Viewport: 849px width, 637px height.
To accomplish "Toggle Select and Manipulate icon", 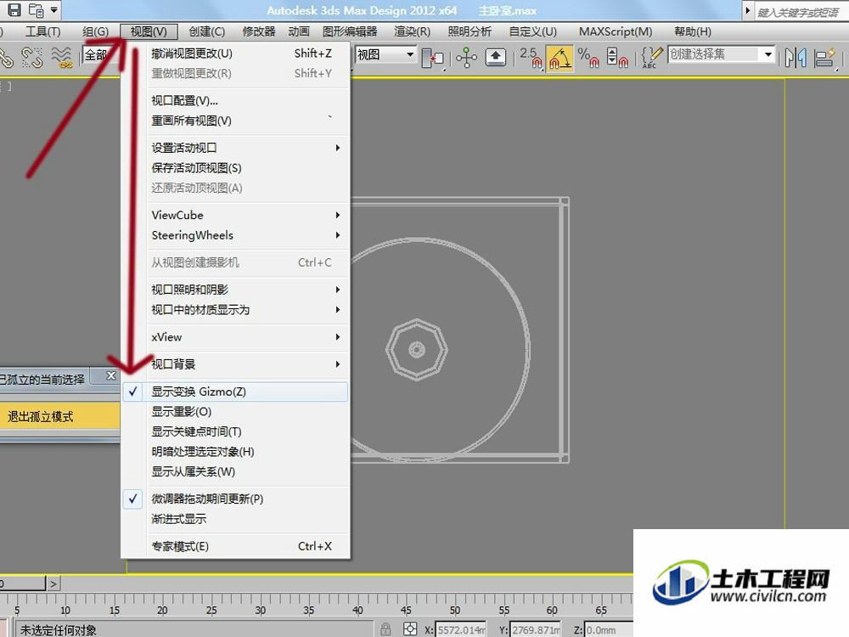I will pyautogui.click(x=466, y=57).
